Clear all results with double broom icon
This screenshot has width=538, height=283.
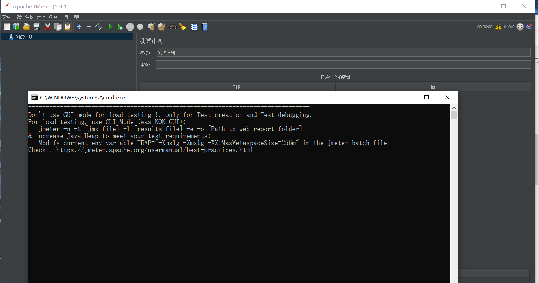coord(162,27)
